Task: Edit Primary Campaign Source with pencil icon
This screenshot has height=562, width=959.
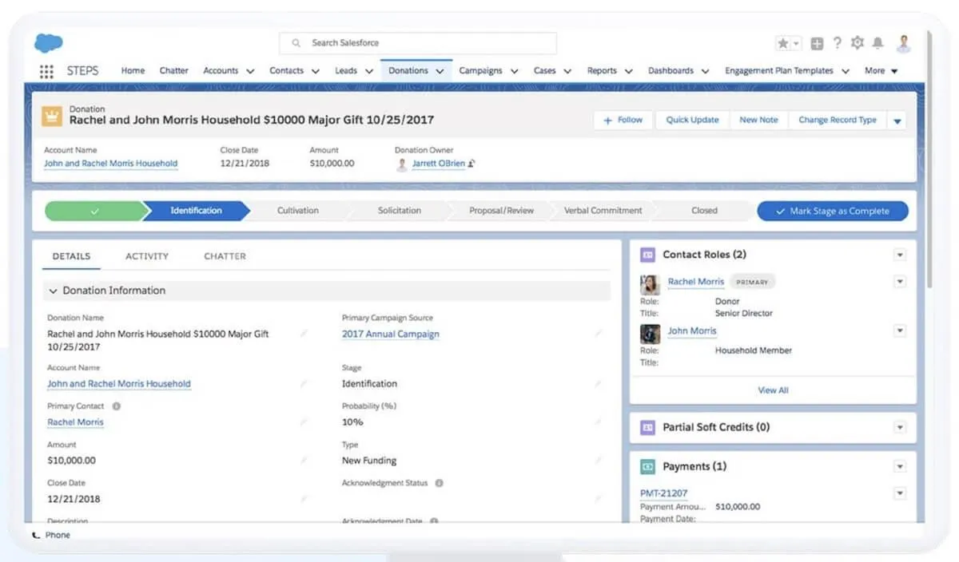Action: [598, 334]
